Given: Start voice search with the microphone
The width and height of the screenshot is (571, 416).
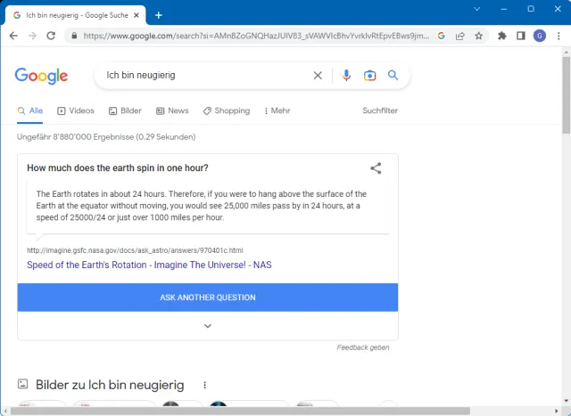Looking at the screenshot, I should tap(346, 76).
